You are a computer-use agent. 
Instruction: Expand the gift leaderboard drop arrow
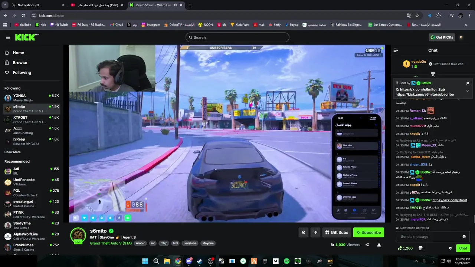click(x=433, y=74)
